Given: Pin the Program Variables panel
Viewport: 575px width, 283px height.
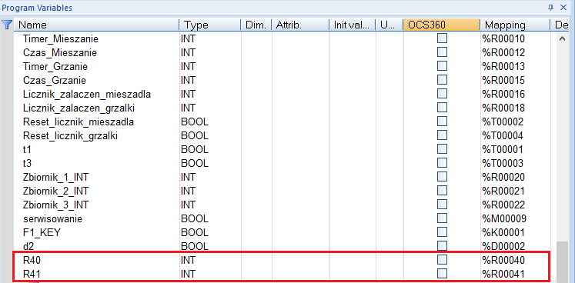Looking at the screenshot, I should pos(550,8).
